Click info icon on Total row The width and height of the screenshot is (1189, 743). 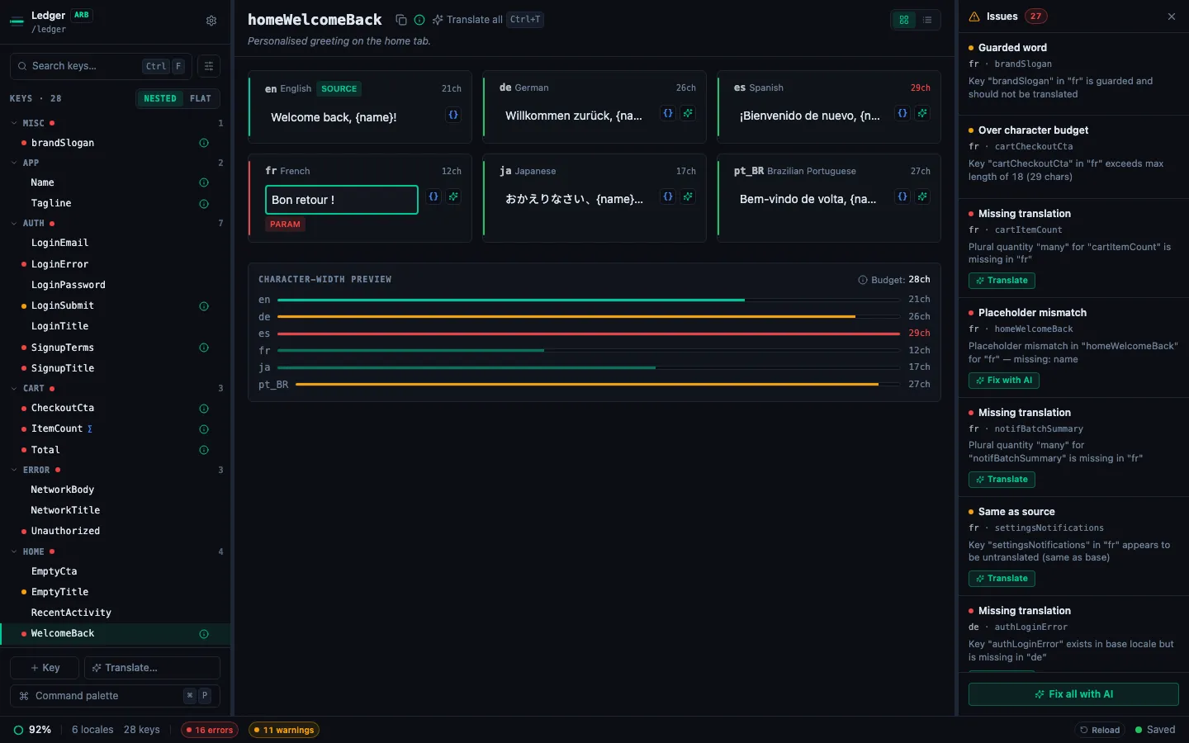pyautogui.click(x=204, y=450)
